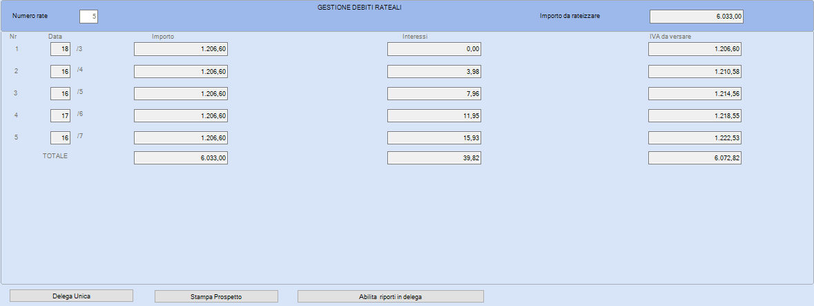Viewport: 814px width, 306px height.
Task: Edit day field of installment 2 dated /4
Action: (60, 72)
